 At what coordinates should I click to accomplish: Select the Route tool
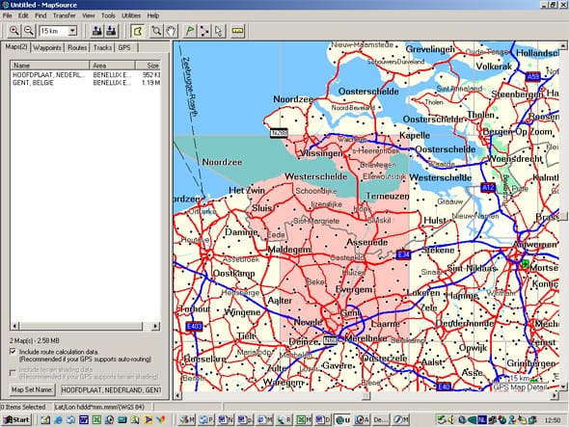204,31
